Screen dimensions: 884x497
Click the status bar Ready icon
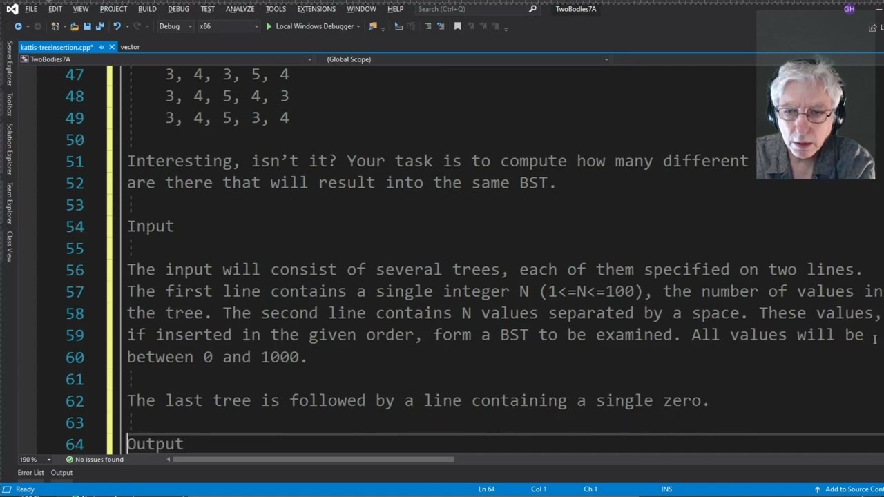click(6, 489)
